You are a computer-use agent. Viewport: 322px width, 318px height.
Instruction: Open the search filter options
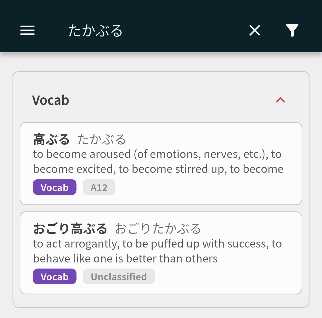point(292,30)
